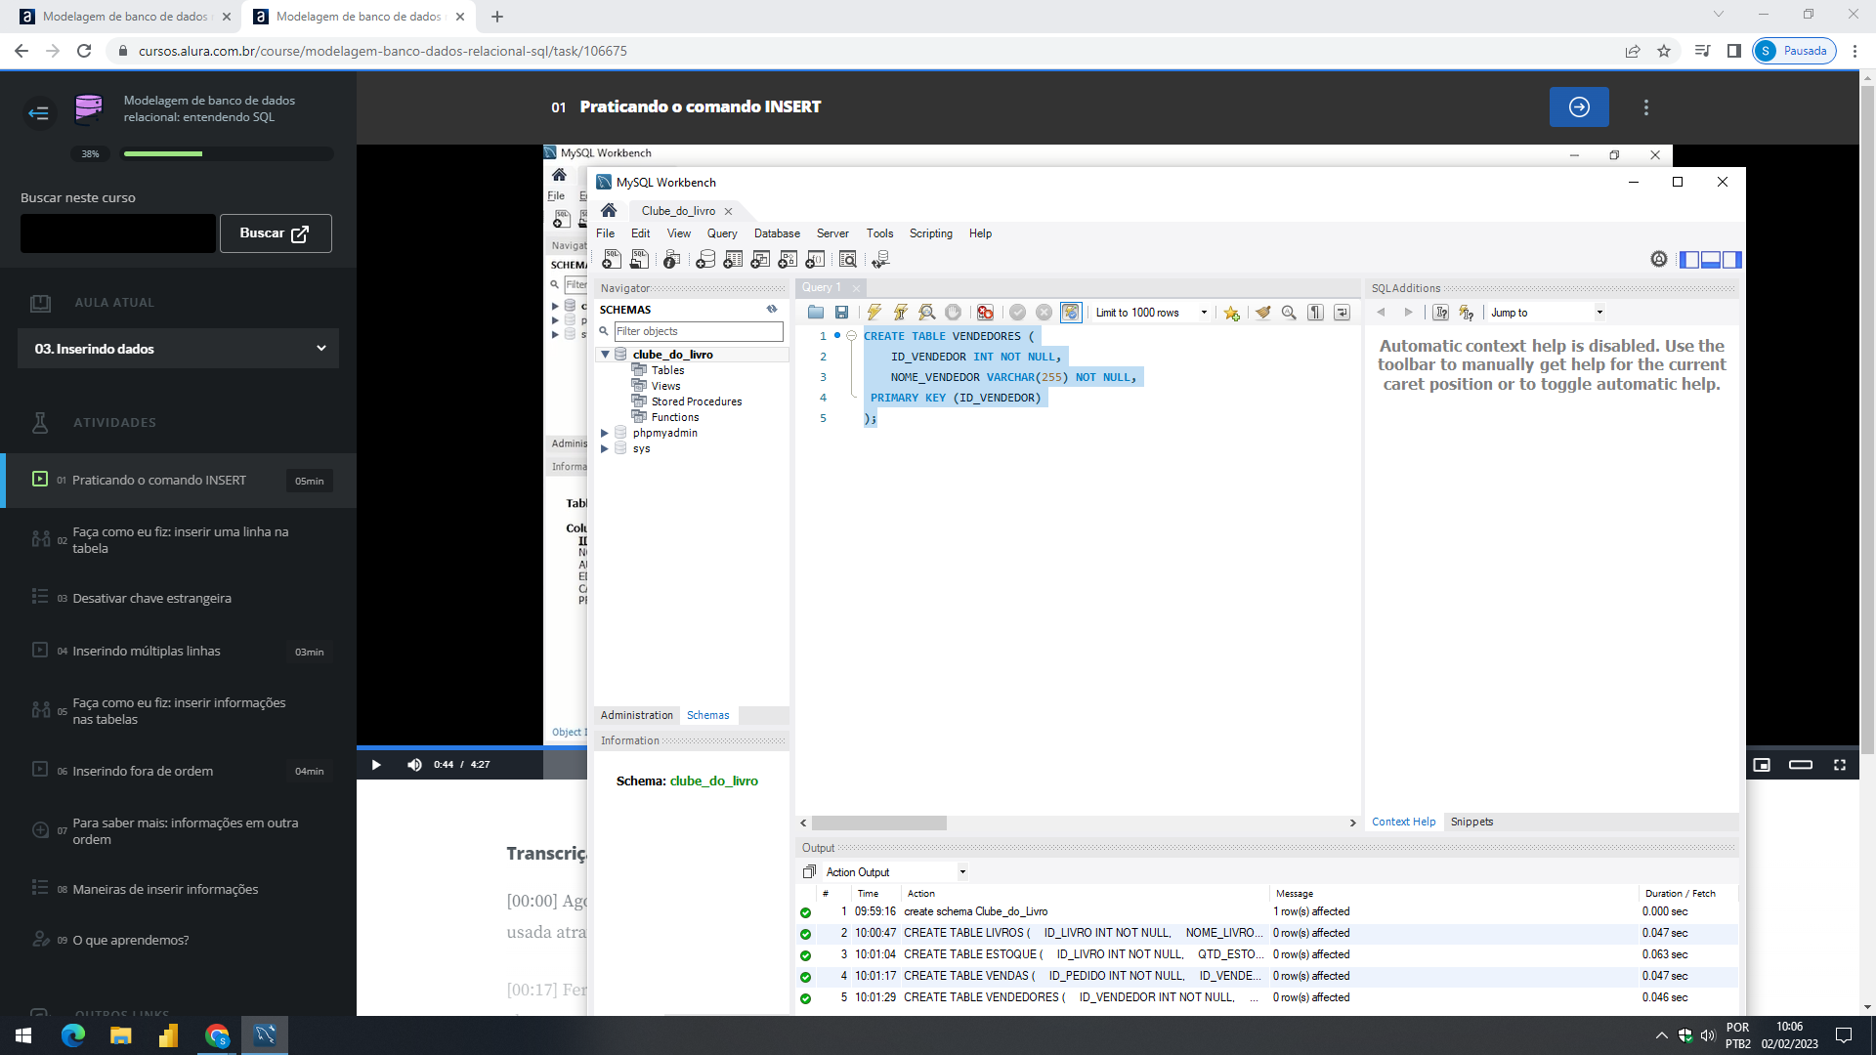This screenshot has height=1055, width=1876.
Task: Find magnifier icon in query toolbar
Action: (1289, 313)
